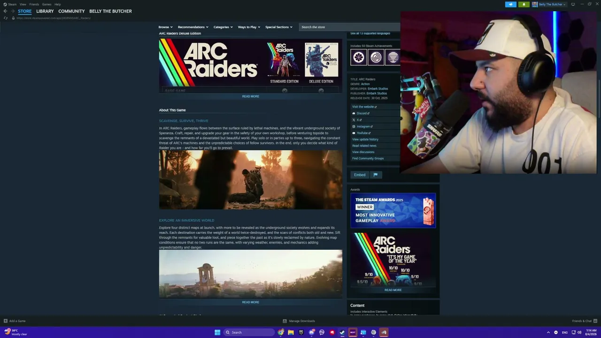Open Discord from the taskbar

click(312, 332)
